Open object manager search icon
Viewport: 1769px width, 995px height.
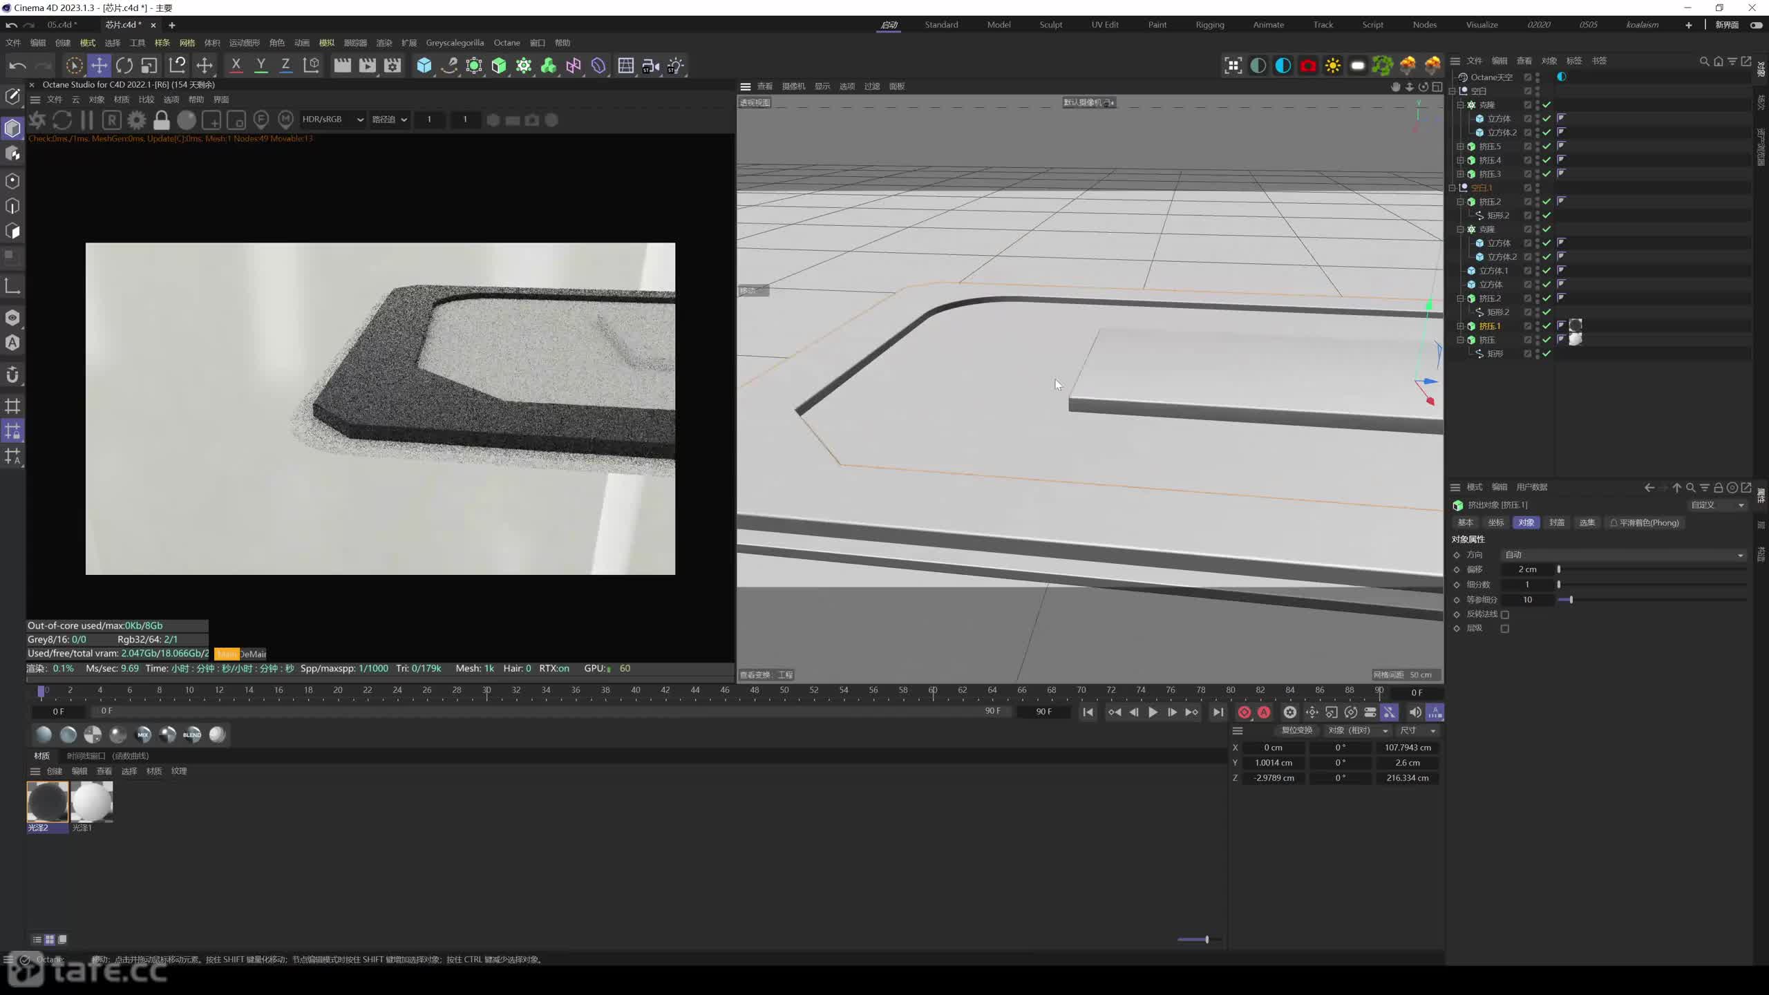[1704, 61]
